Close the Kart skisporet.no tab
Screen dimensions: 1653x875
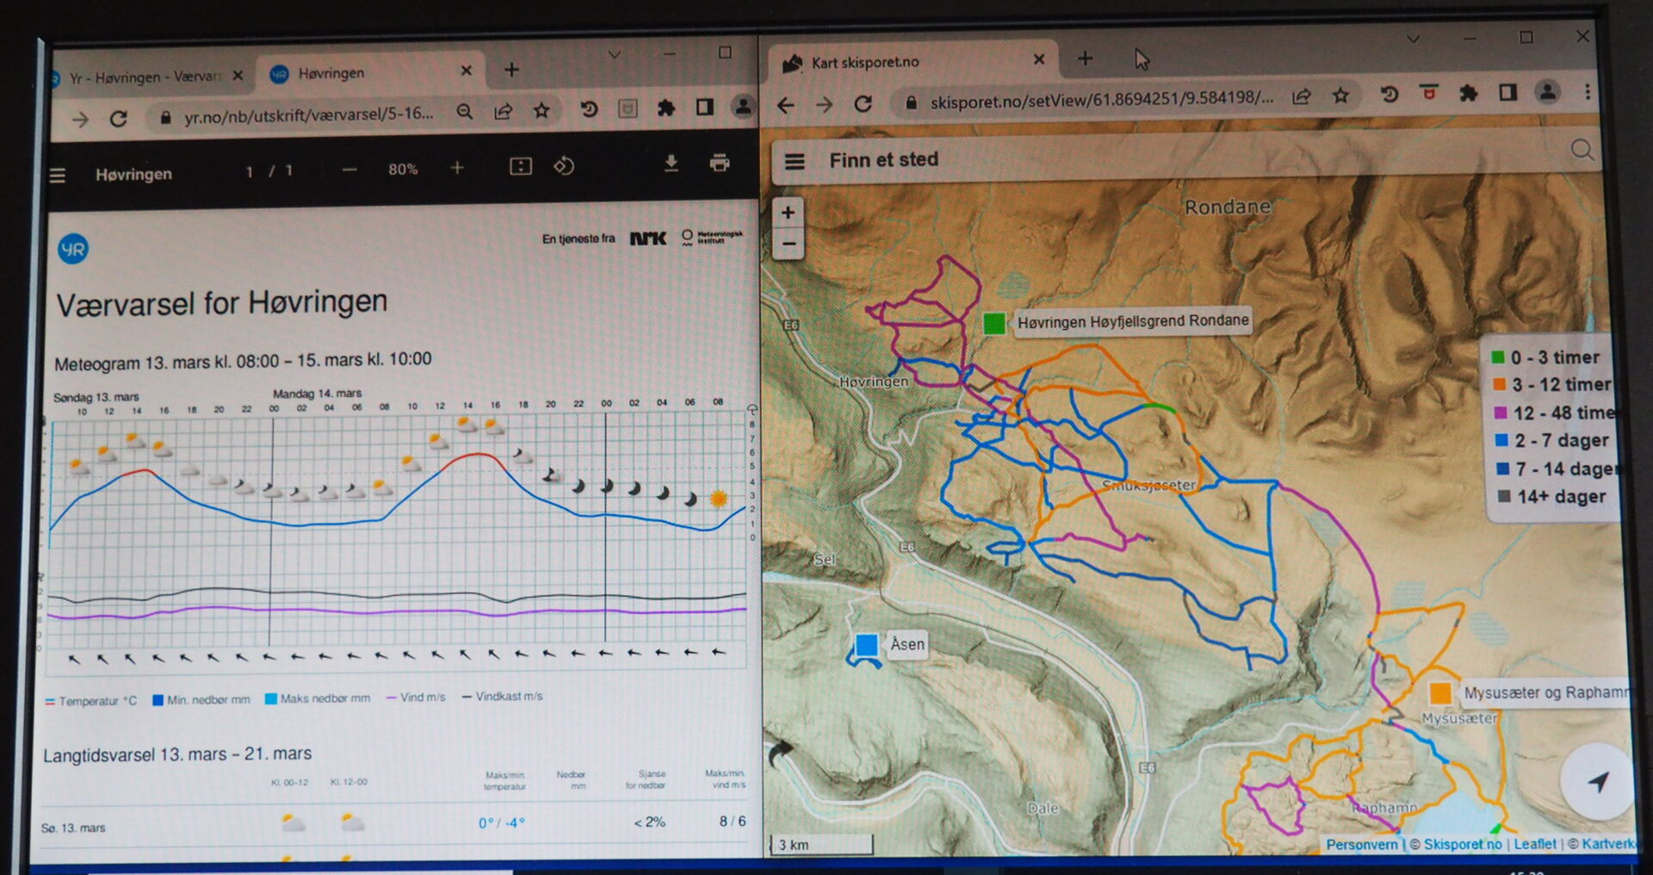(x=1039, y=59)
